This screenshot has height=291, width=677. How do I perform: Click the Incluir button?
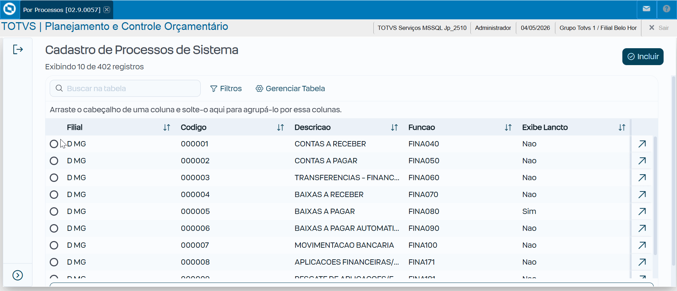pyautogui.click(x=643, y=57)
